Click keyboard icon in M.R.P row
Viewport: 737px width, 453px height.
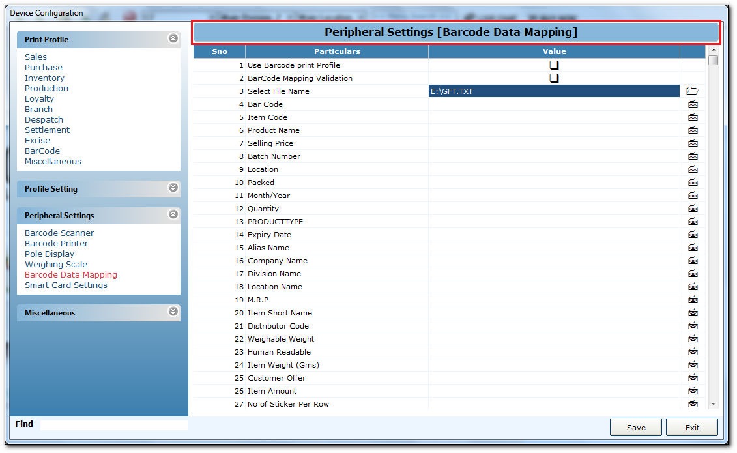693,300
